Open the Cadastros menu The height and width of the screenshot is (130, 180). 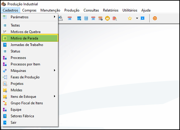10,10
